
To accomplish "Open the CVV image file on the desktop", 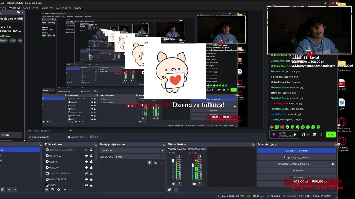I will pos(342,105).
